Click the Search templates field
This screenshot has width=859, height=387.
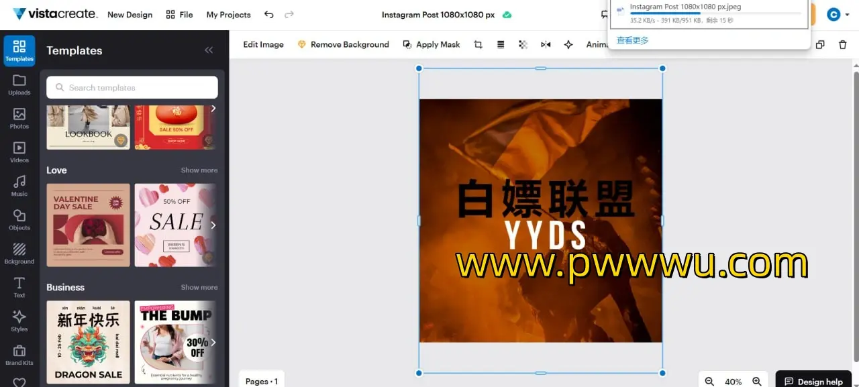pos(132,87)
